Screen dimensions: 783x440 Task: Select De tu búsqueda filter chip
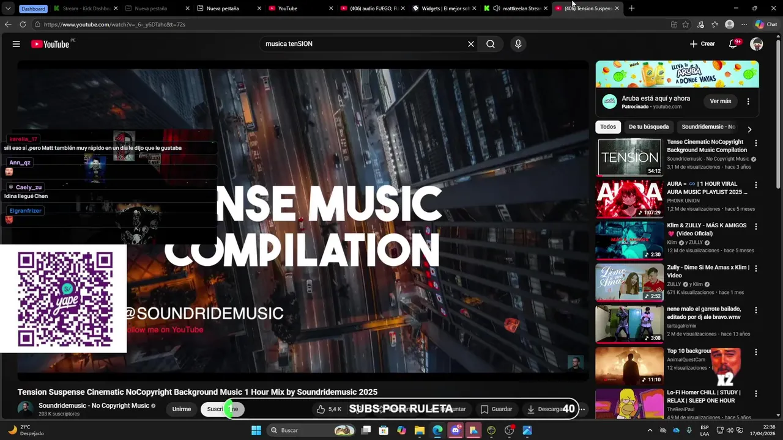click(648, 127)
